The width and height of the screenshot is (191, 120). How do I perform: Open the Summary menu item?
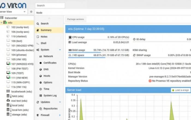(x=49, y=30)
